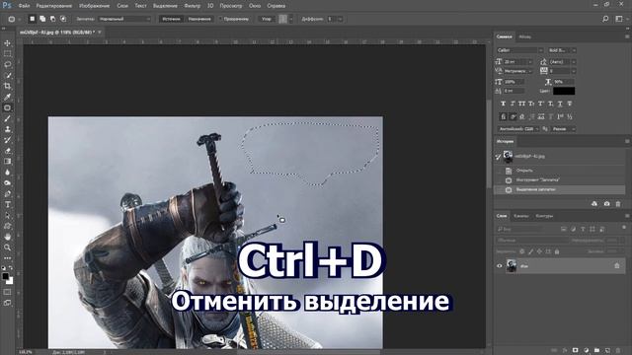Select the Lasso tool
This screenshot has height=355, width=632.
click(x=7, y=64)
